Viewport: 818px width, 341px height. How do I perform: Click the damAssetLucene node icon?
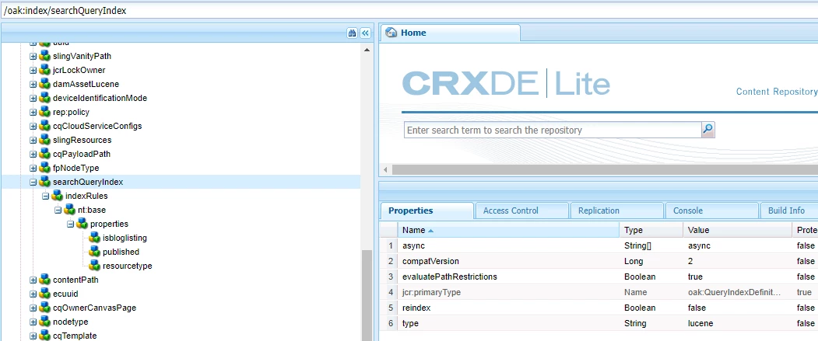coord(44,85)
